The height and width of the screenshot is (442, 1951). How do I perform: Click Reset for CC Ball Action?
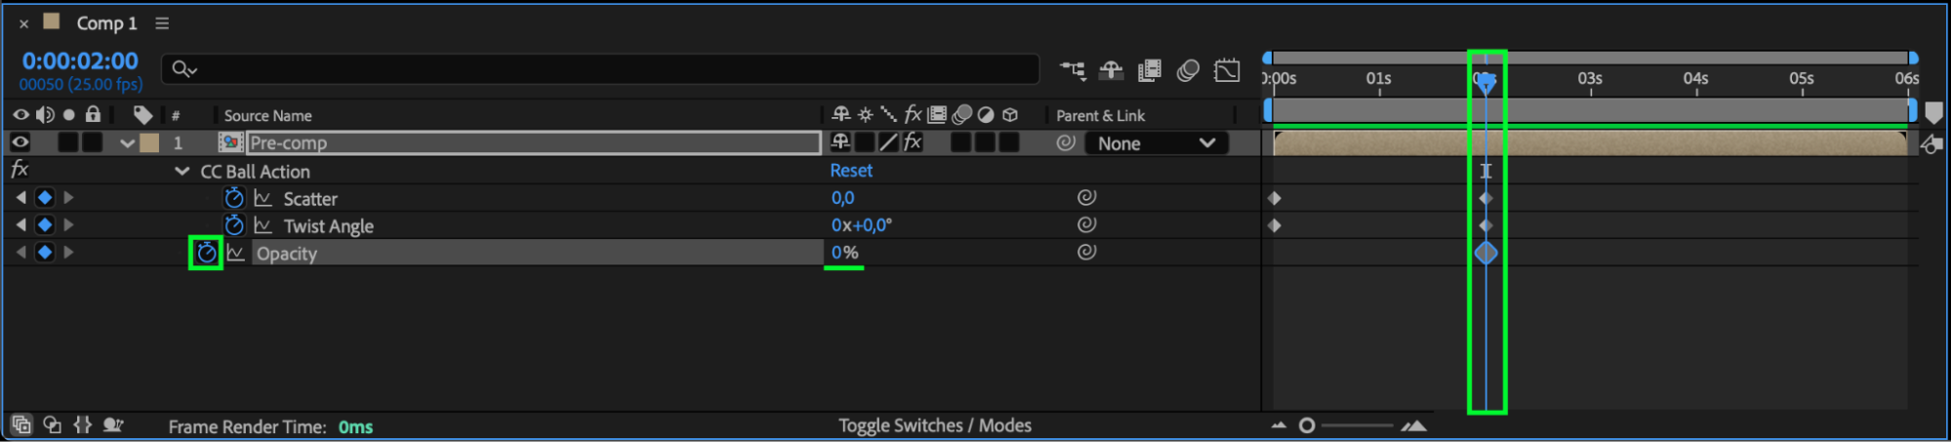[851, 170]
